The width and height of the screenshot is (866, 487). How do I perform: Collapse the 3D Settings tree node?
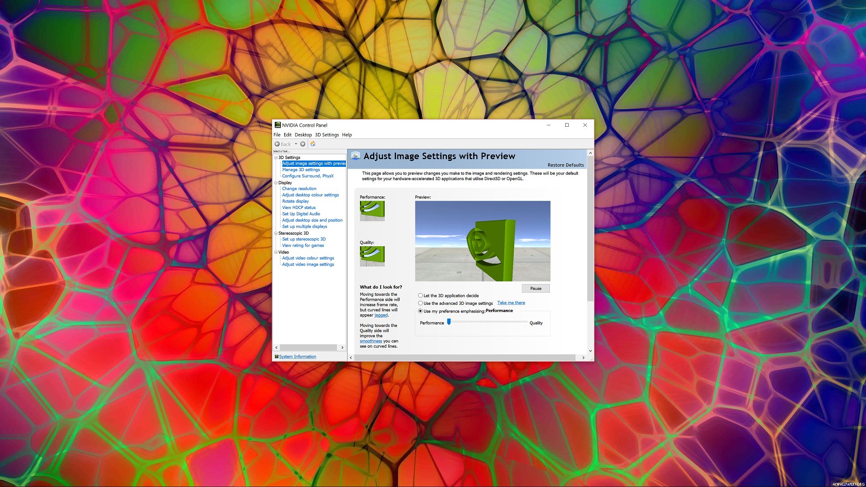(x=276, y=157)
